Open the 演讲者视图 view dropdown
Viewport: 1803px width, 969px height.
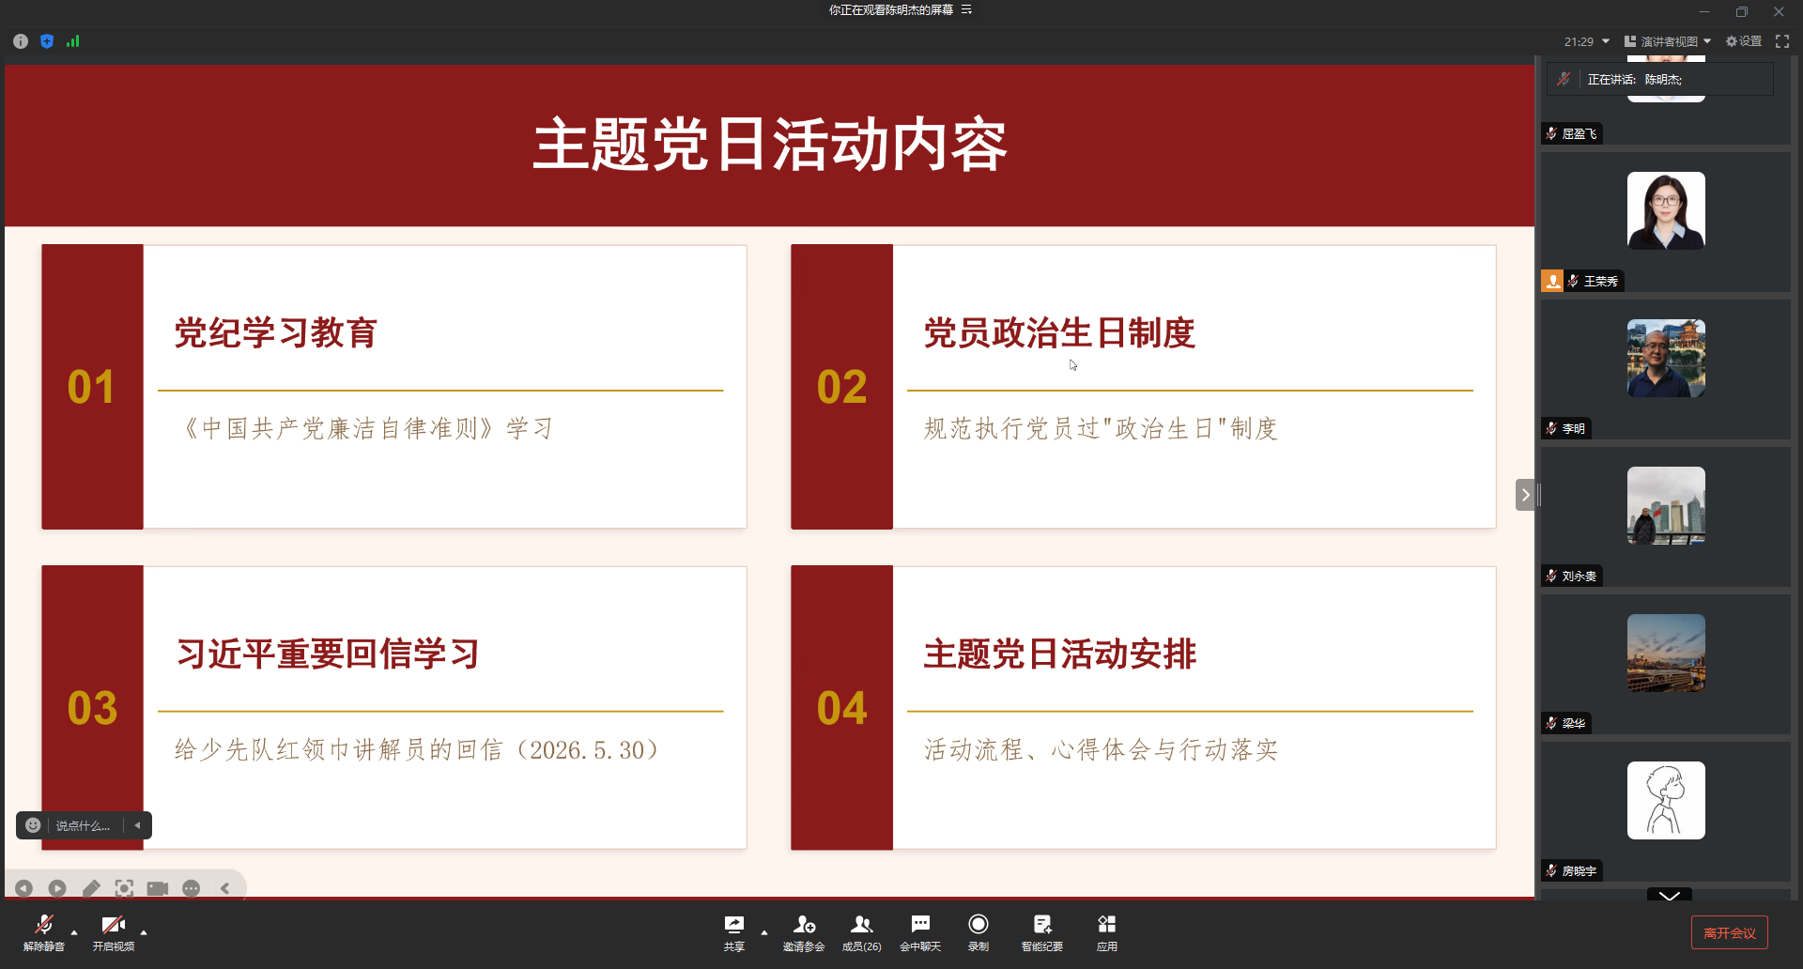(1668, 41)
